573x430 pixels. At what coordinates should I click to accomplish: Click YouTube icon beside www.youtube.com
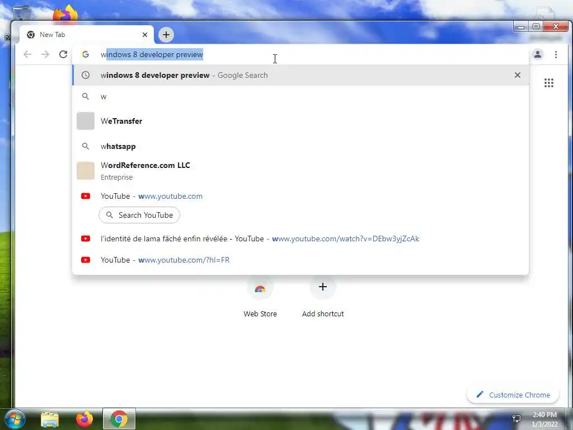86,196
